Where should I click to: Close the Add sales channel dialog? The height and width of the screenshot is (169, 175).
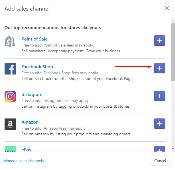click(167, 8)
